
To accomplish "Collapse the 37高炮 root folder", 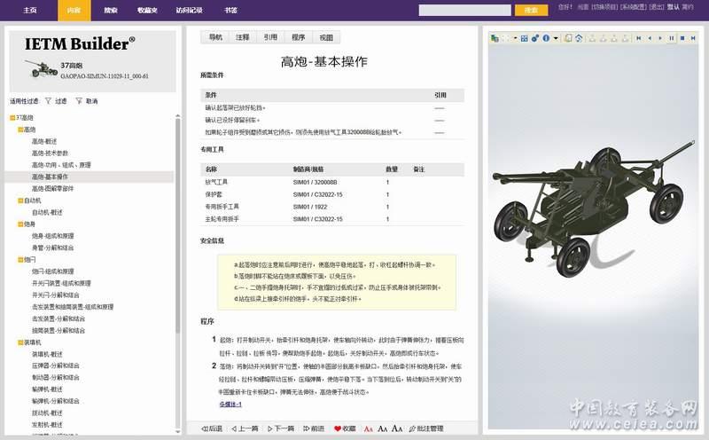I will (x=12, y=117).
